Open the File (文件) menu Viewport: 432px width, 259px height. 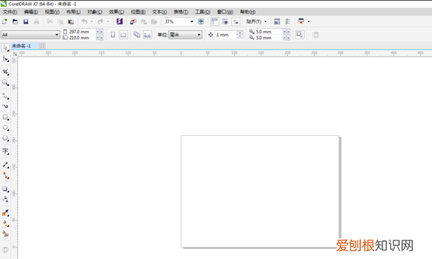10,12
